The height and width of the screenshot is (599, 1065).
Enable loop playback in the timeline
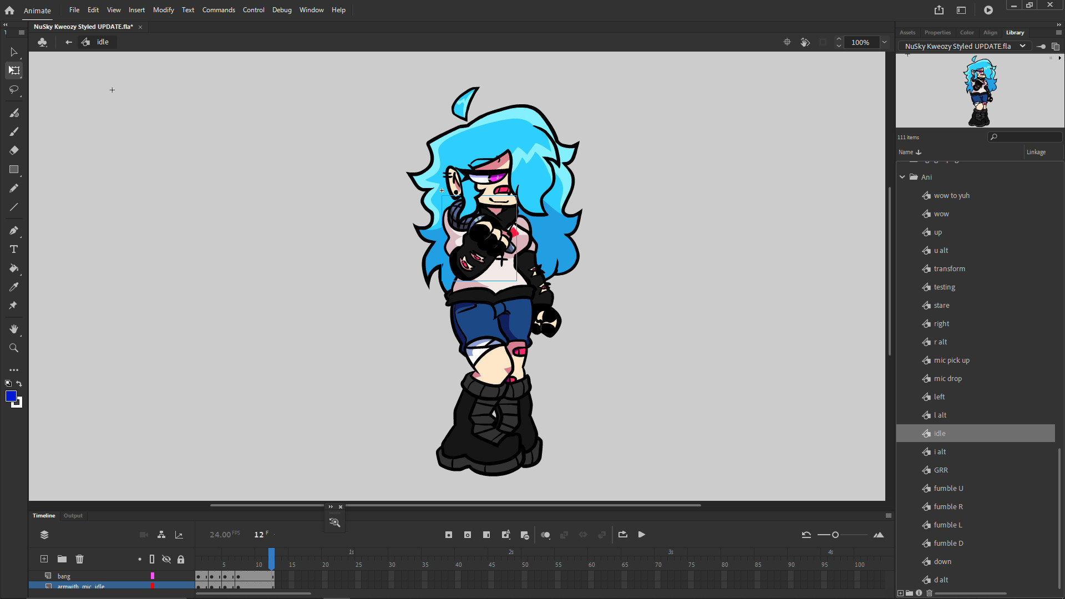(x=623, y=535)
